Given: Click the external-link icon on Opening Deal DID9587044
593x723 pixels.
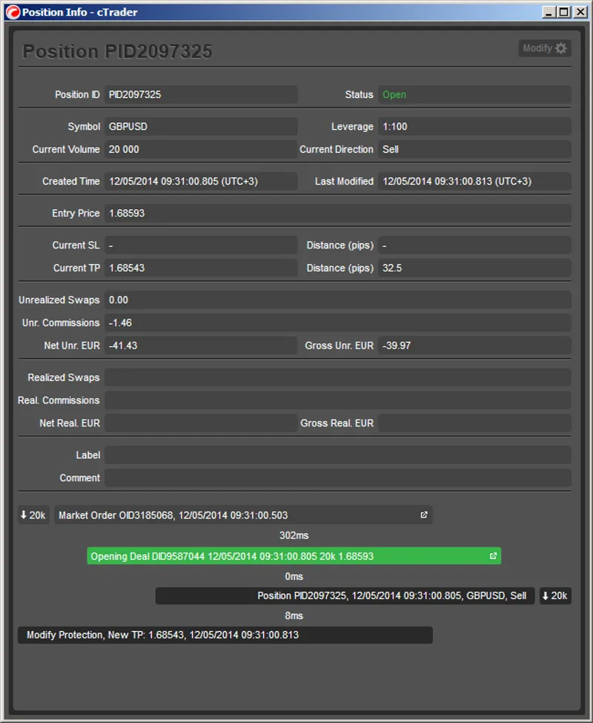Looking at the screenshot, I should tap(493, 555).
